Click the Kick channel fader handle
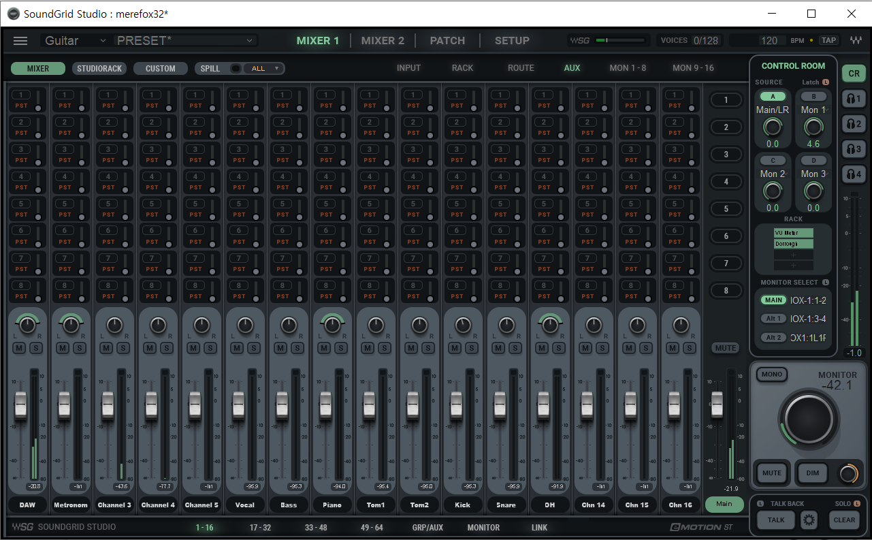Viewport: 872px width, 540px height. coord(456,404)
